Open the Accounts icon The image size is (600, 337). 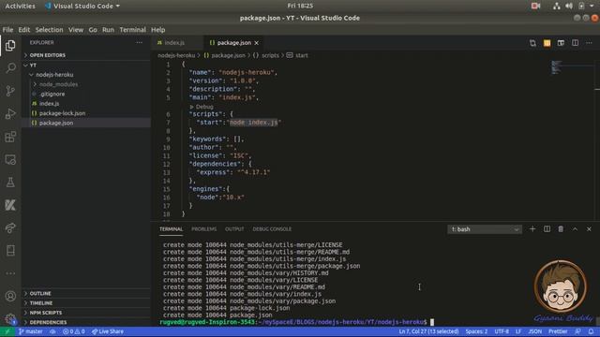[x=10, y=296]
